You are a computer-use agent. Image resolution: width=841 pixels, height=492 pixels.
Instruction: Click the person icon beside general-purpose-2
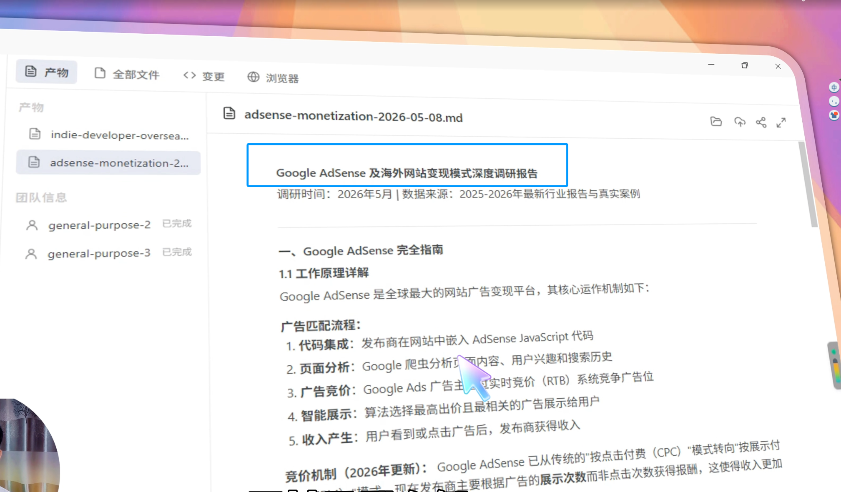32,225
